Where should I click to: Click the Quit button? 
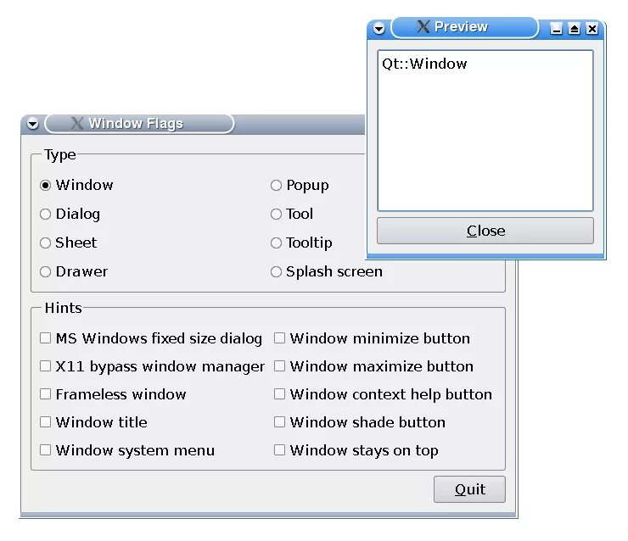(469, 489)
